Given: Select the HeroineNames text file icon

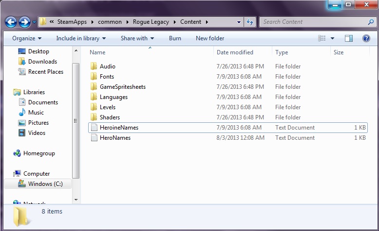Looking at the screenshot, I should point(94,128).
